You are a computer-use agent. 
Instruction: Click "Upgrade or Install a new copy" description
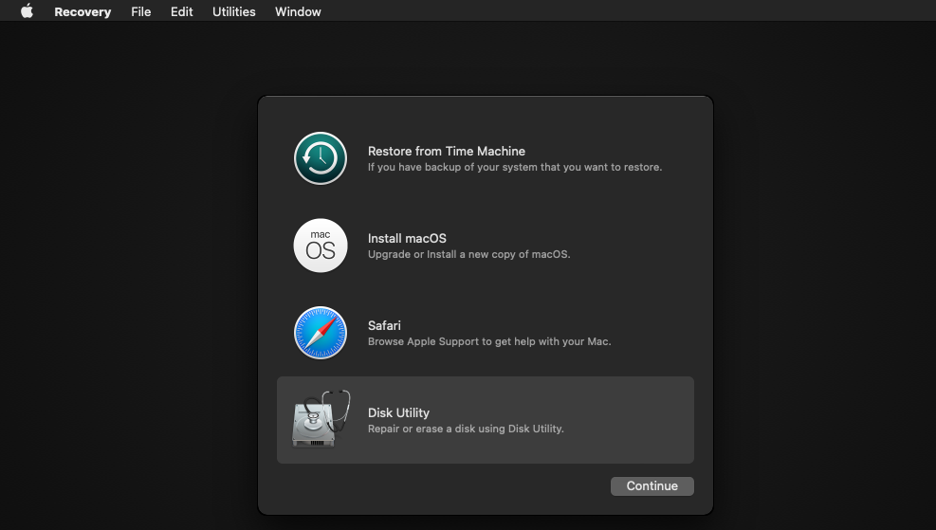(x=468, y=255)
